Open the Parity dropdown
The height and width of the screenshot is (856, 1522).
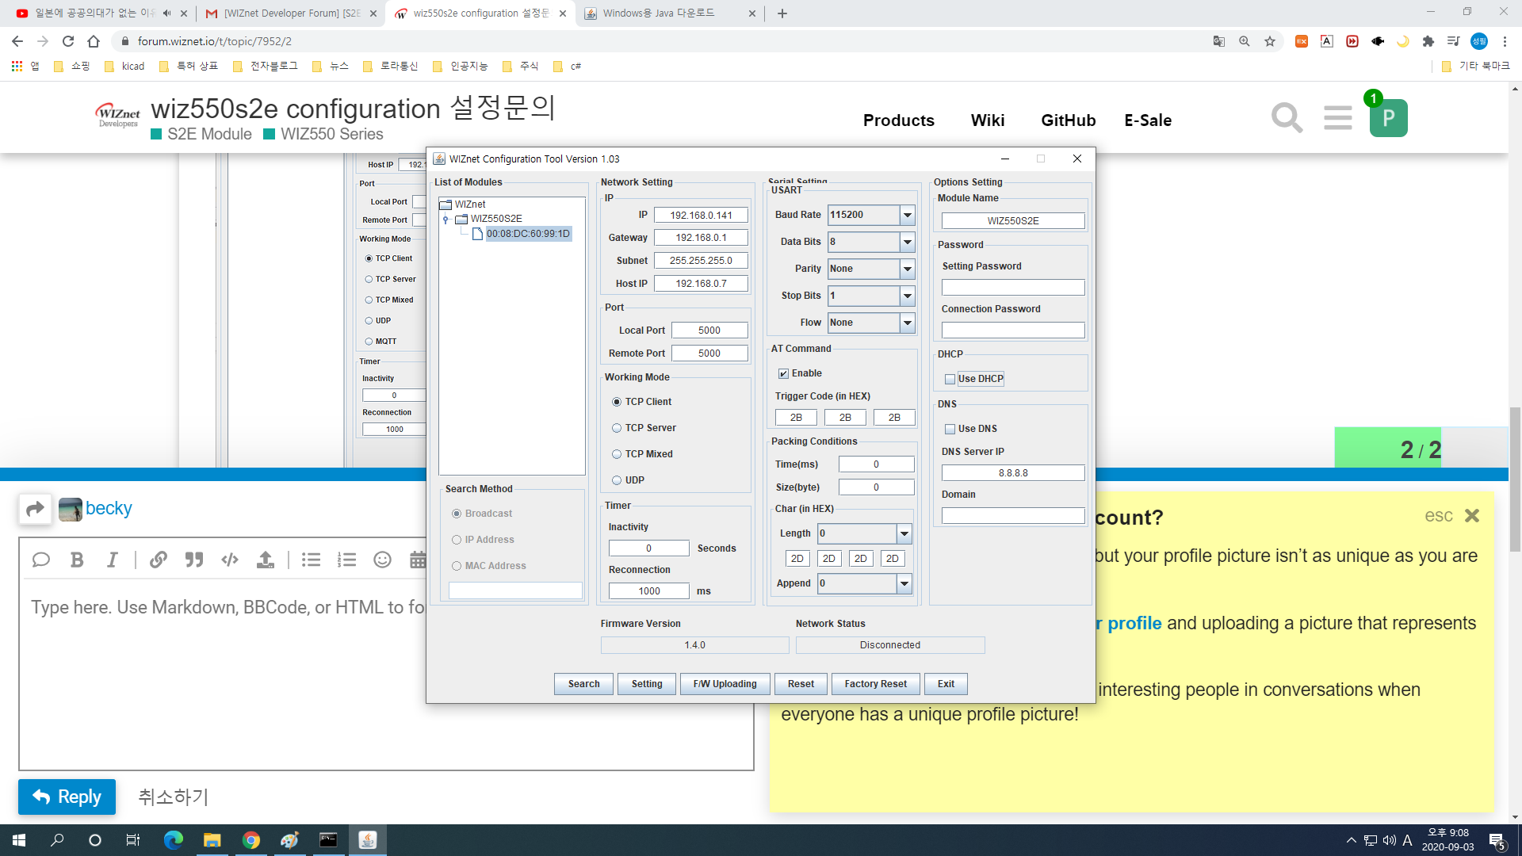(x=908, y=269)
